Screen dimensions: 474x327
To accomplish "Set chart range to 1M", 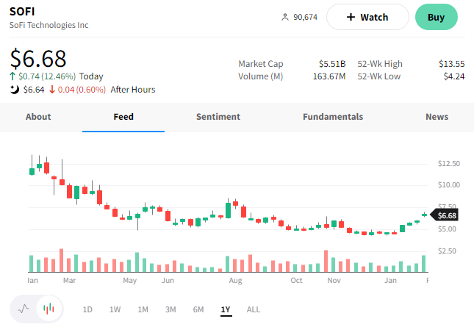I will (143, 309).
